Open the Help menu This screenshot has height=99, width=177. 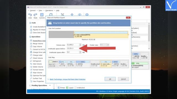click(58, 10)
